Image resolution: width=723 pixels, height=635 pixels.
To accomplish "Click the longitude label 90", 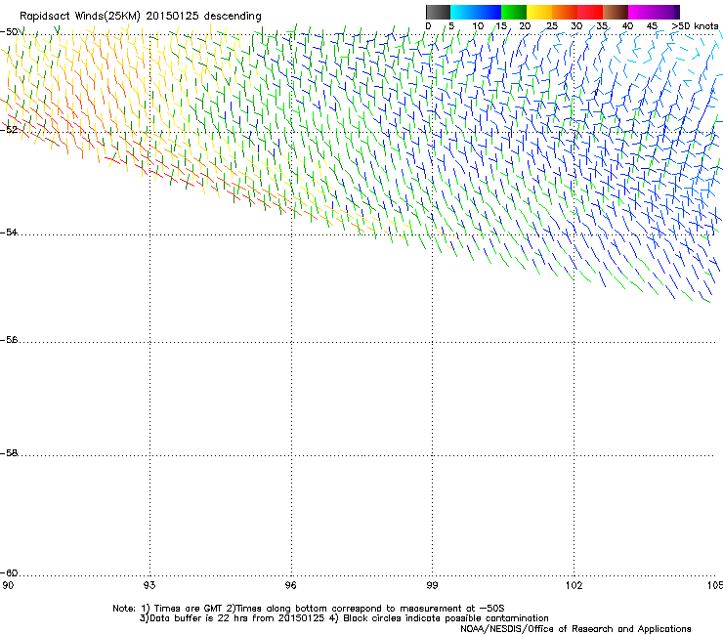I will [8, 585].
